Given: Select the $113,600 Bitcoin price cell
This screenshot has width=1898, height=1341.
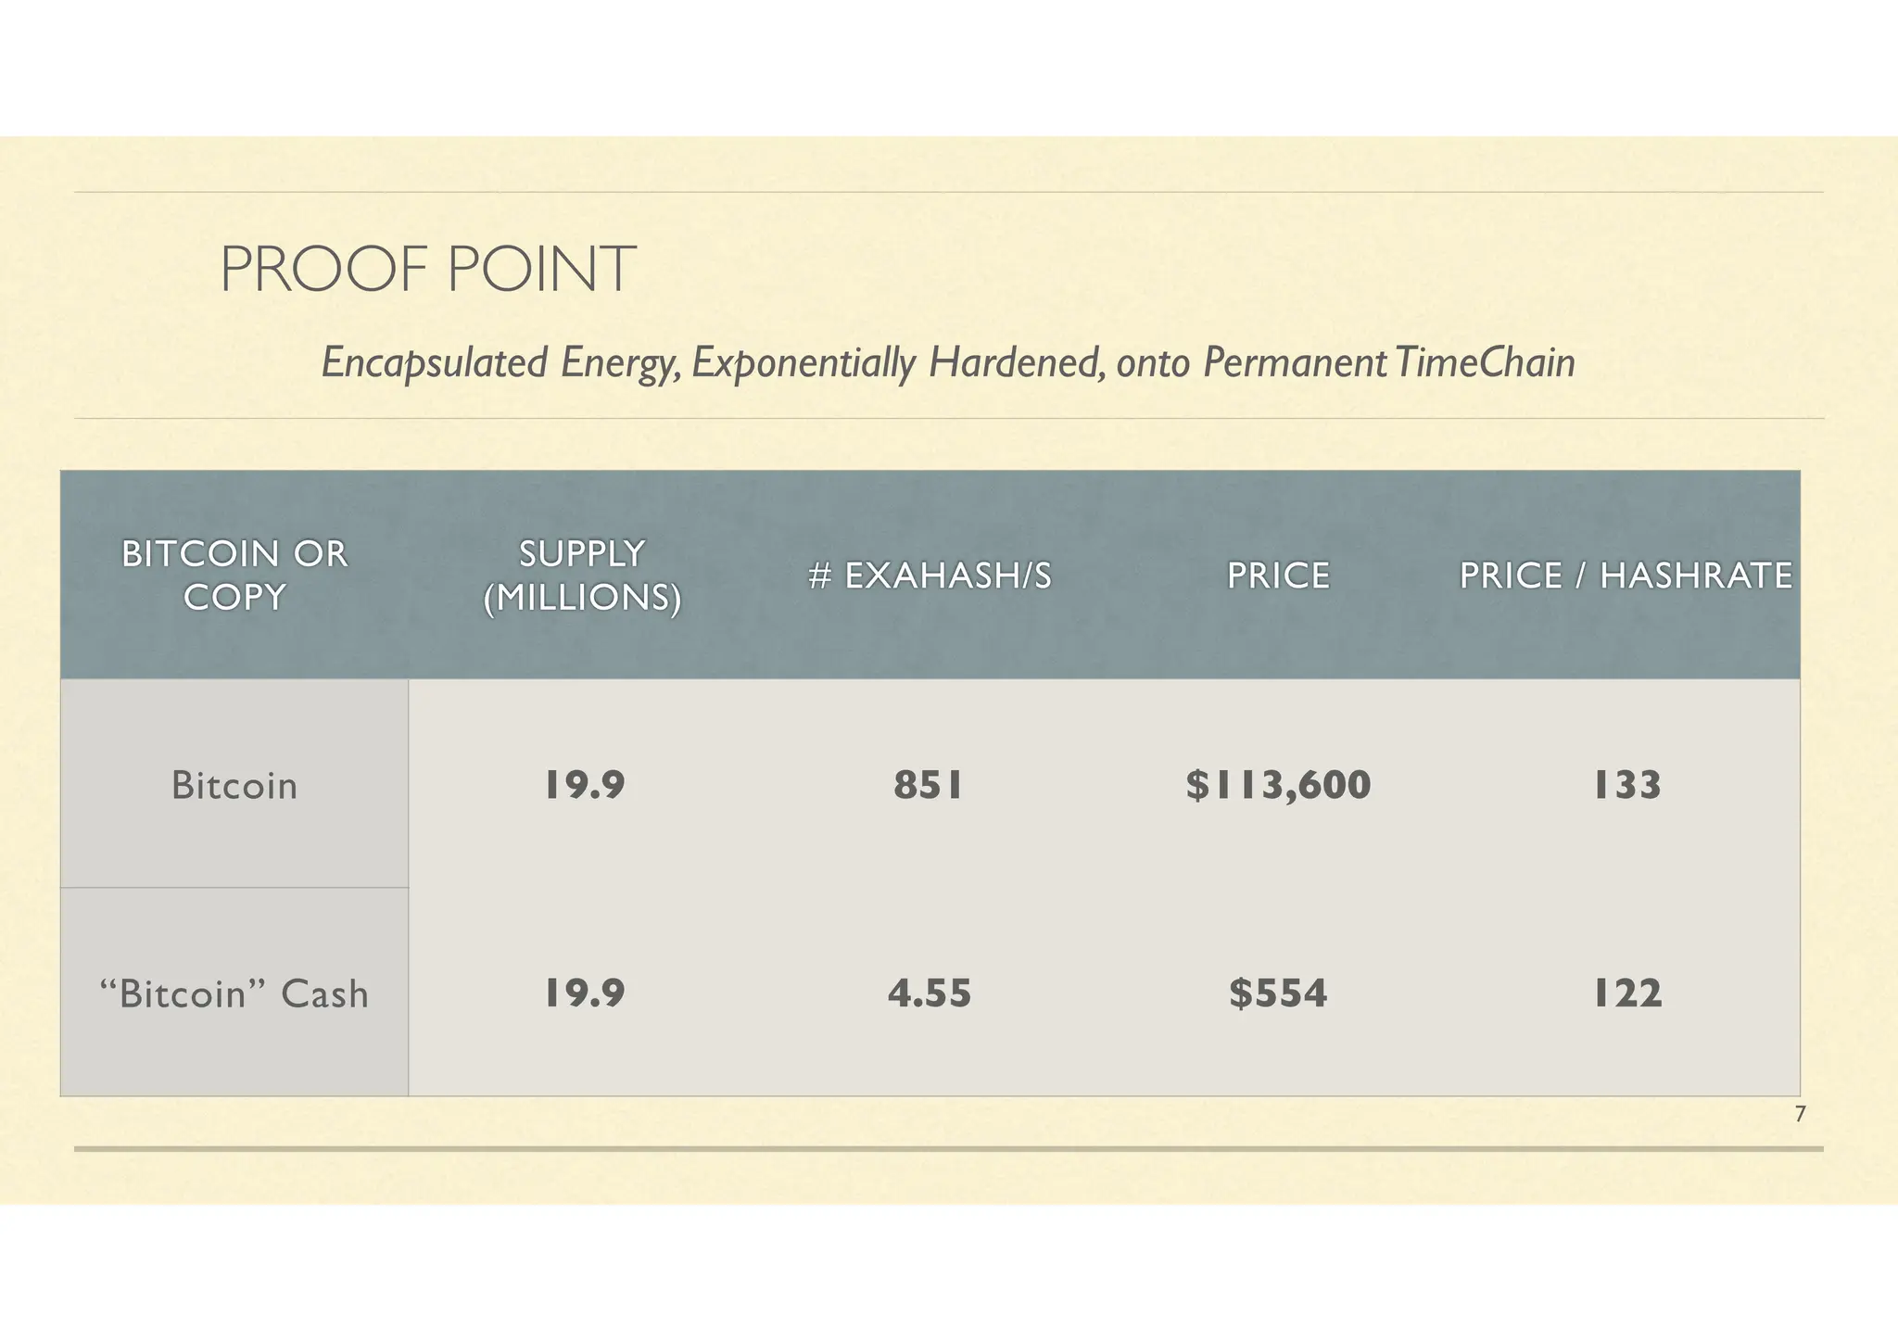Looking at the screenshot, I should pos(1278,785).
